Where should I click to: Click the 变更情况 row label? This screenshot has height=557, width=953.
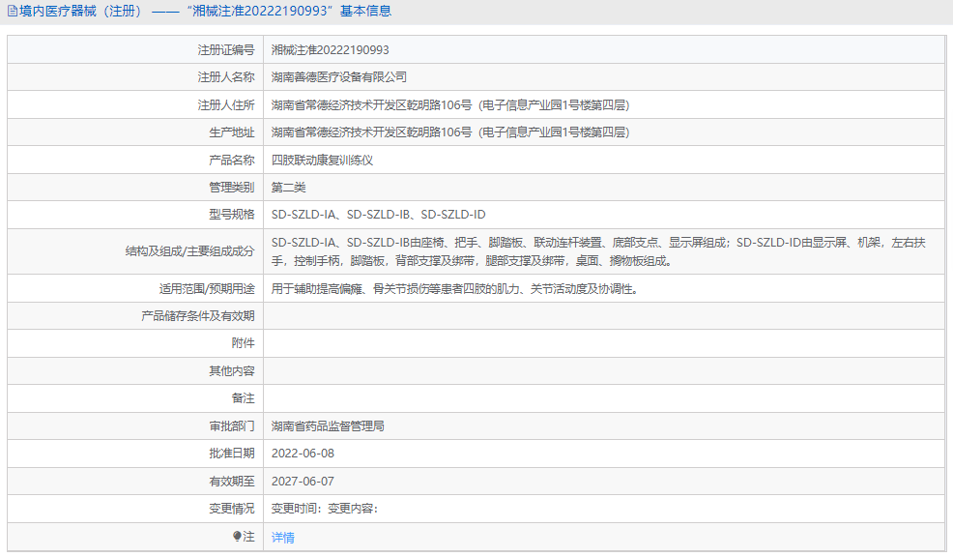click(232, 509)
